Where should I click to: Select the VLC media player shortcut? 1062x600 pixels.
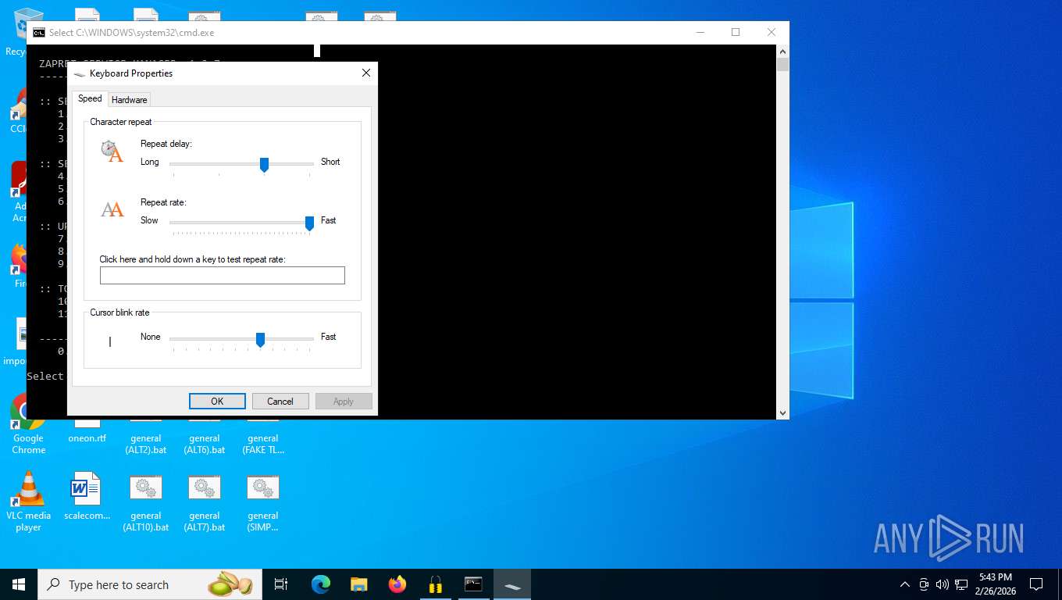(x=28, y=502)
